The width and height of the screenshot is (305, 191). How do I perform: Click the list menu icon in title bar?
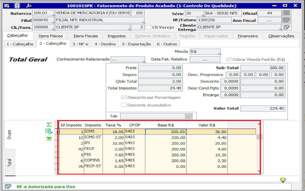pyautogui.click(x=7, y=6)
